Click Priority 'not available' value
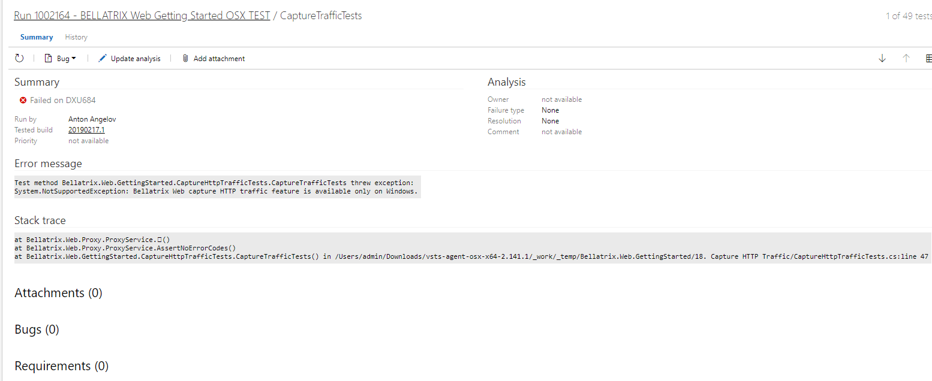This screenshot has width=932, height=381. [x=89, y=141]
